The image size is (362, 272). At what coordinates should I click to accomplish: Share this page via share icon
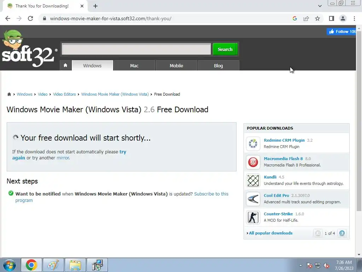pyautogui.click(x=306, y=18)
